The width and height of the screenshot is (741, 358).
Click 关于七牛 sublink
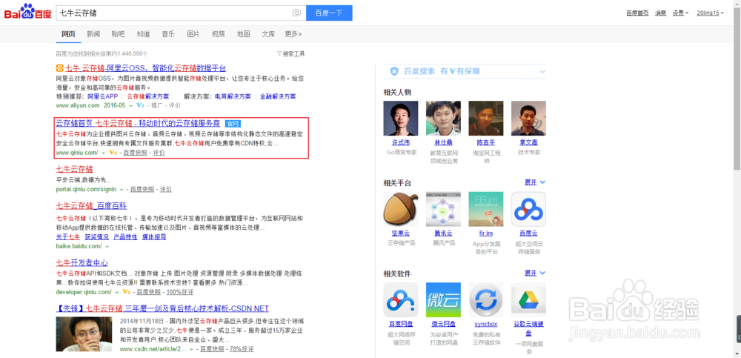click(68, 237)
